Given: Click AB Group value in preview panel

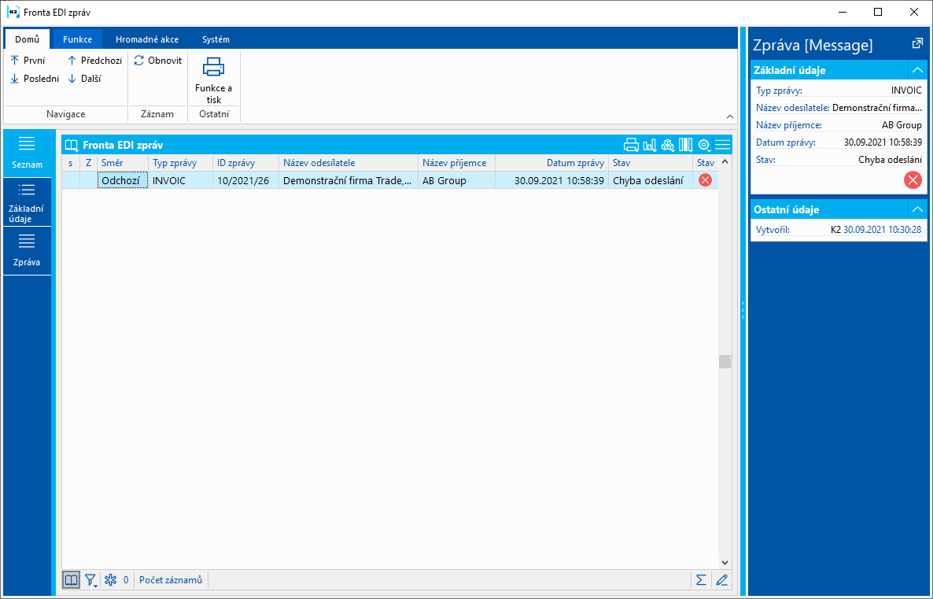Looking at the screenshot, I should (x=902, y=125).
